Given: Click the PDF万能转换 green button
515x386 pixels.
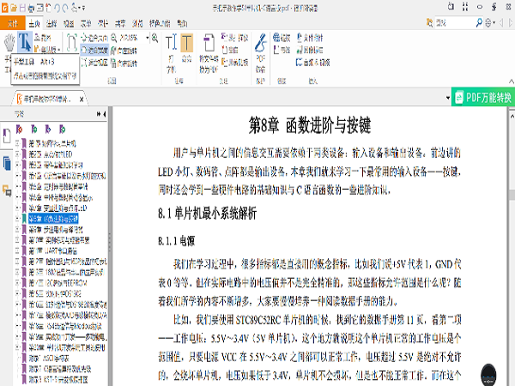Looking at the screenshot, I should tap(483, 97).
